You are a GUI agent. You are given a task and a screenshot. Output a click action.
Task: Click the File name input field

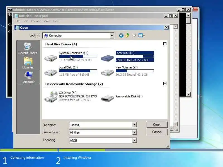101,125
